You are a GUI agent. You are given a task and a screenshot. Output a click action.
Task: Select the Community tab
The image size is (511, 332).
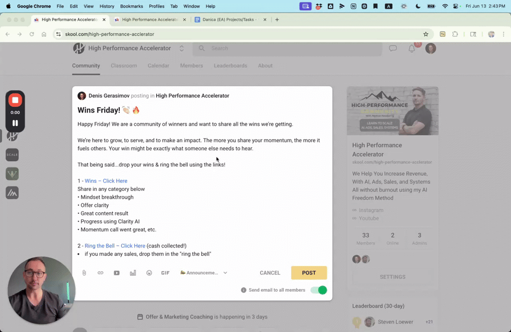click(x=86, y=66)
